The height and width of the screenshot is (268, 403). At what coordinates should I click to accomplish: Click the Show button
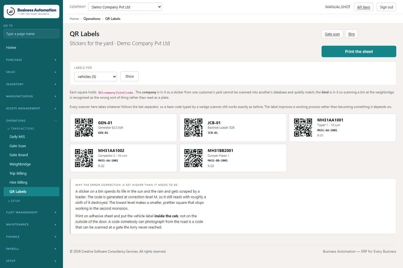[130, 77]
